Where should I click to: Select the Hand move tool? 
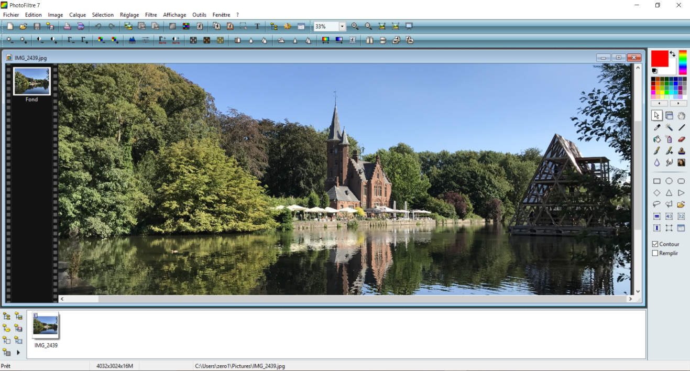click(681, 116)
